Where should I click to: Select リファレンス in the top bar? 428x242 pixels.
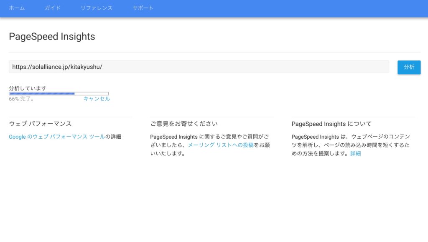[97, 8]
